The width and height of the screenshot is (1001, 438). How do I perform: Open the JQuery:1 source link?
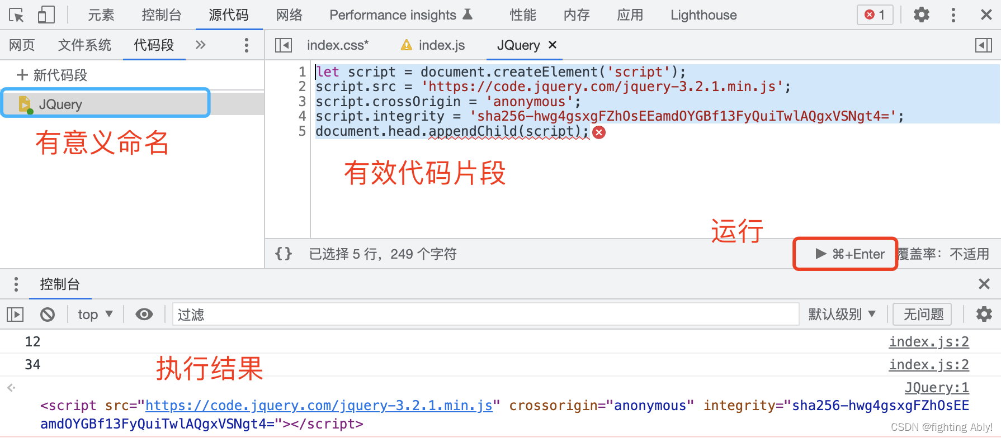937,387
